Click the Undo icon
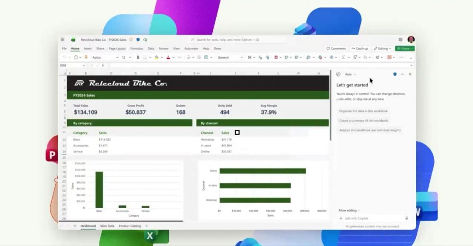The height and width of the screenshot is (246, 473). (64, 57)
